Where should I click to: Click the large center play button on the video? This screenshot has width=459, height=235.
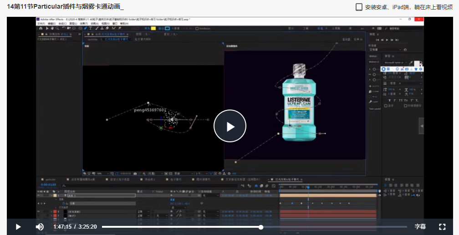click(230, 126)
